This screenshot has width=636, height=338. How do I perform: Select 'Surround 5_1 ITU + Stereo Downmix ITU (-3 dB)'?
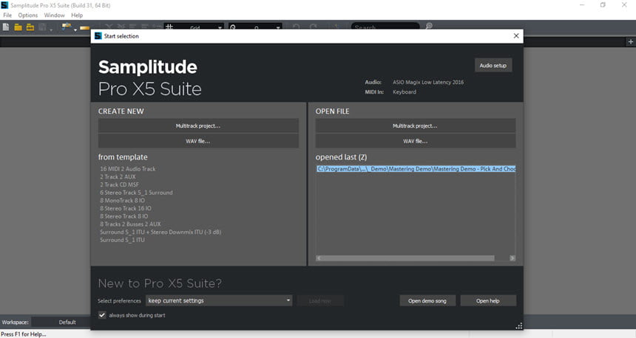coord(160,232)
